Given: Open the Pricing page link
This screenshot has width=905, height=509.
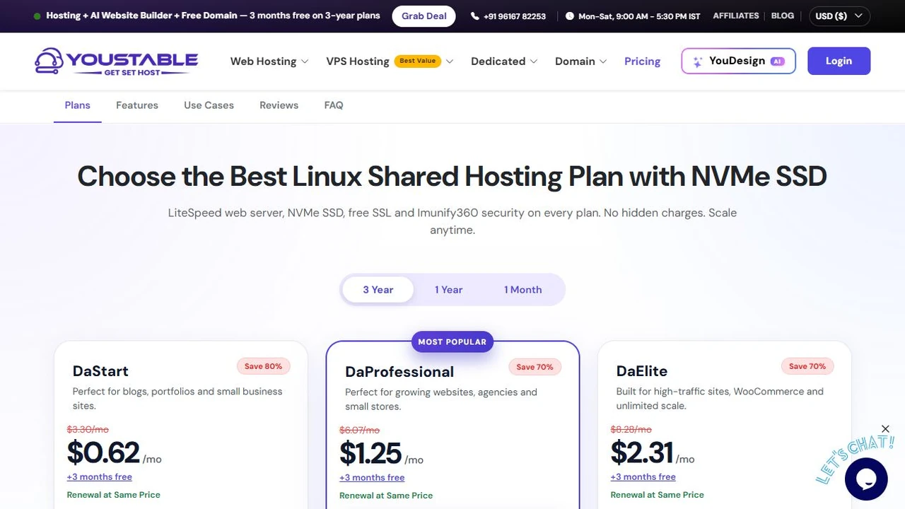Looking at the screenshot, I should [x=642, y=62].
